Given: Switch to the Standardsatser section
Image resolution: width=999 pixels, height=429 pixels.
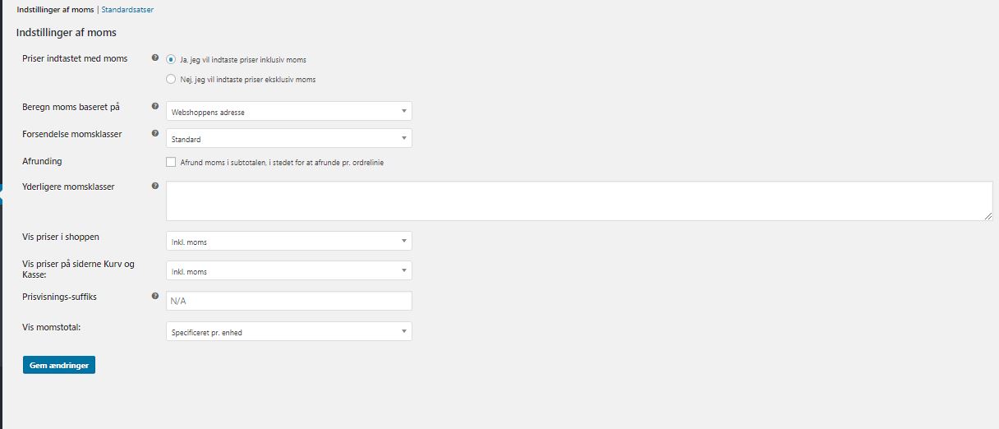Looking at the screenshot, I should 127,10.
